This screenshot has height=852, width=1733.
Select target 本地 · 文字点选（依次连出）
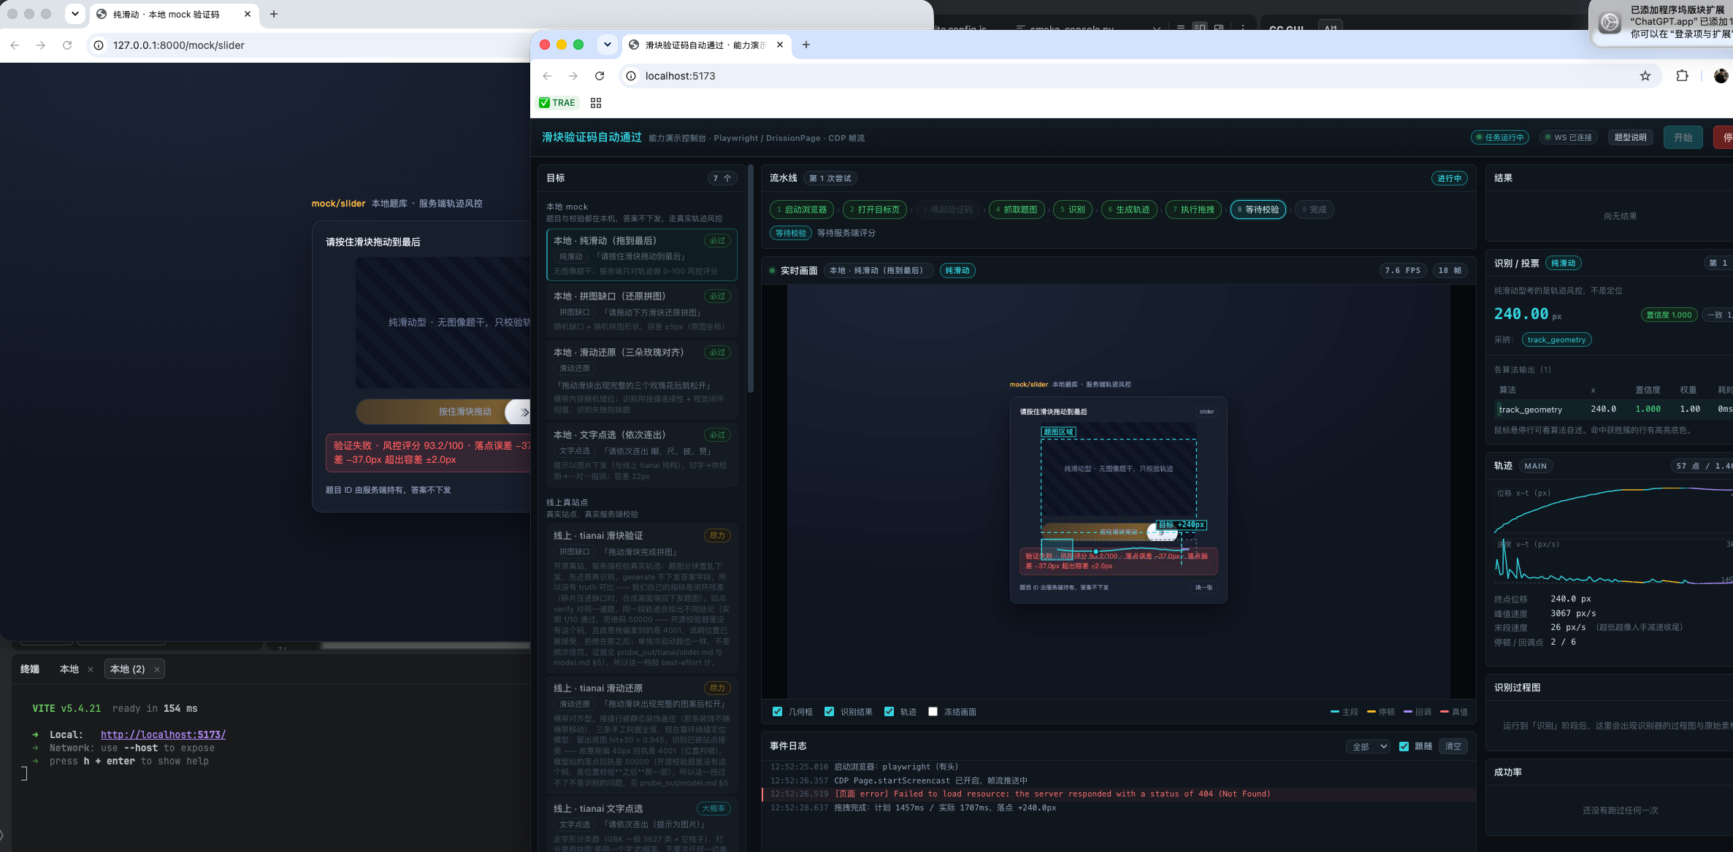[642, 456]
